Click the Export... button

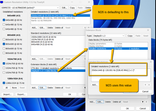tap(21, 94)
